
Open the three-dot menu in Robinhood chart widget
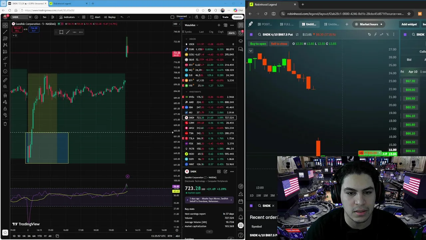[x=394, y=34]
